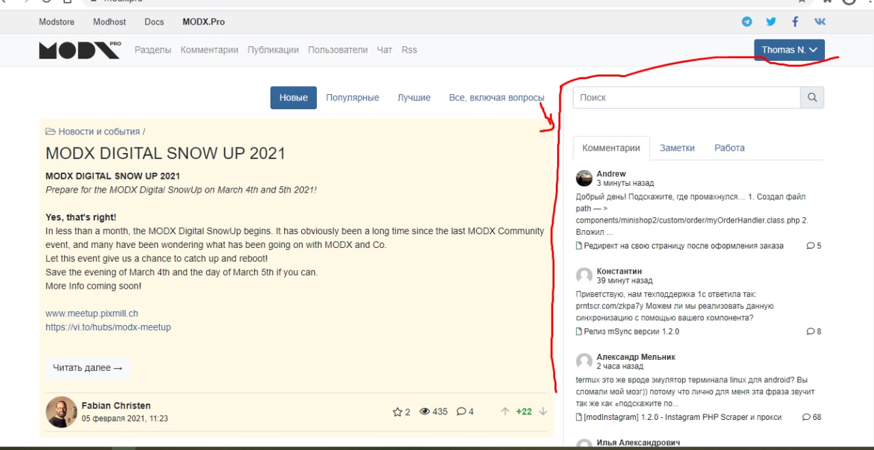
Task: Click commenter name Andrew
Action: 611,174
